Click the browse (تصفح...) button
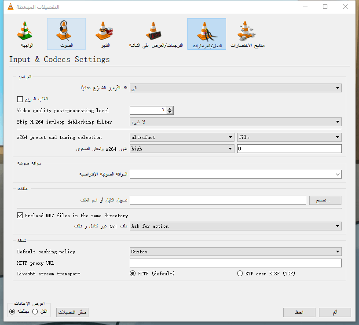The width and height of the screenshot is (359, 325). 325,200
